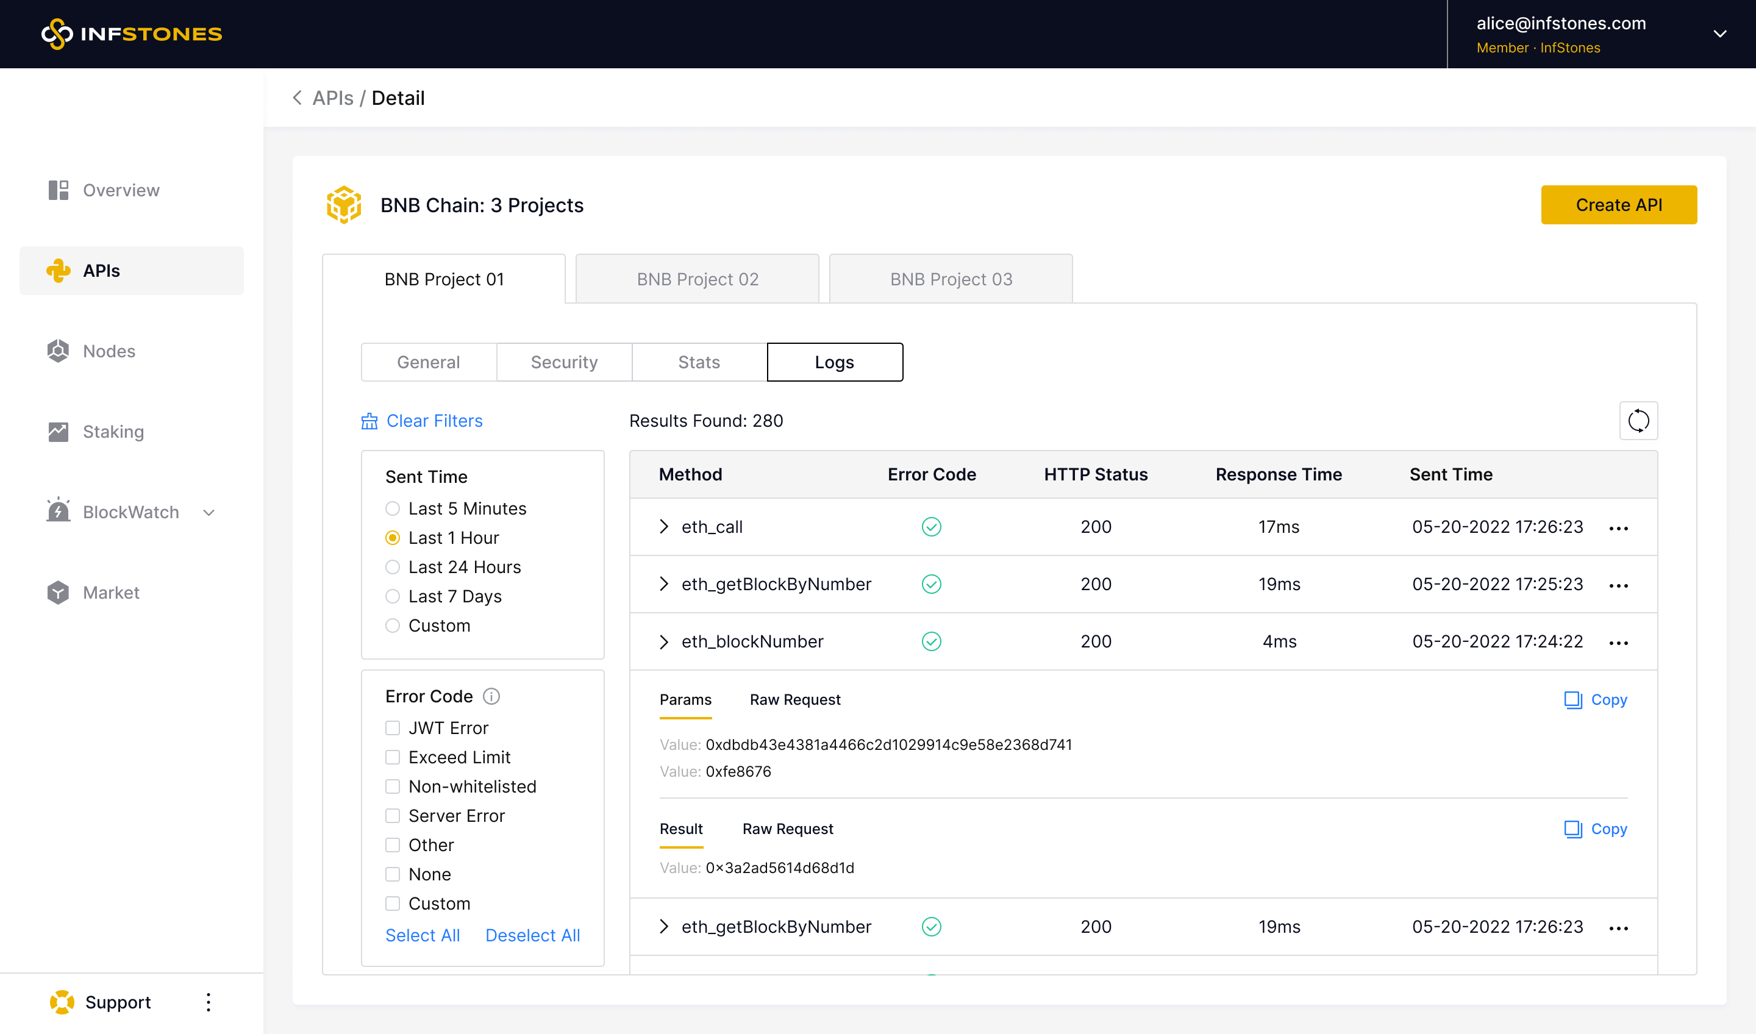Click the back arrow beside APIs
Viewport: 1756px width, 1034px height.
click(298, 98)
